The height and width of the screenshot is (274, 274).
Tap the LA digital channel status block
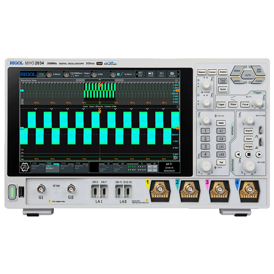pos(136,167)
